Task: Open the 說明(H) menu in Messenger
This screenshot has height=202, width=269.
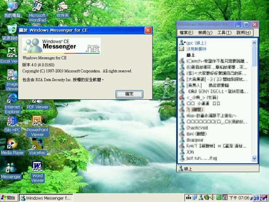Action: point(243,32)
